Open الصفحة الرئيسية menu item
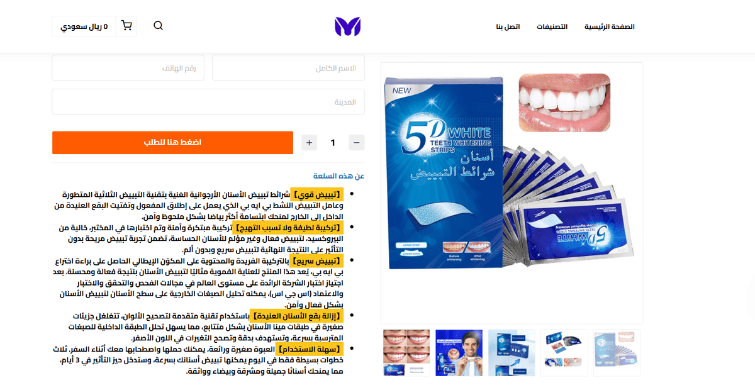 [x=610, y=27]
